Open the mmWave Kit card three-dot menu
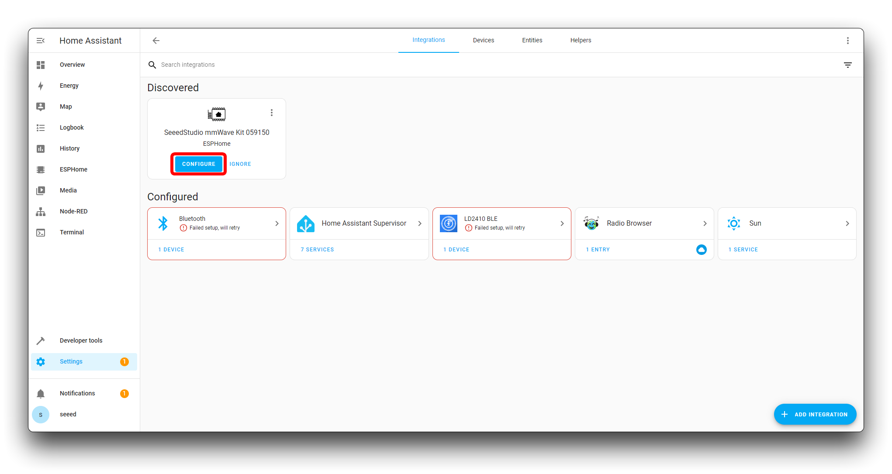Image resolution: width=892 pixels, height=474 pixels. (x=272, y=113)
